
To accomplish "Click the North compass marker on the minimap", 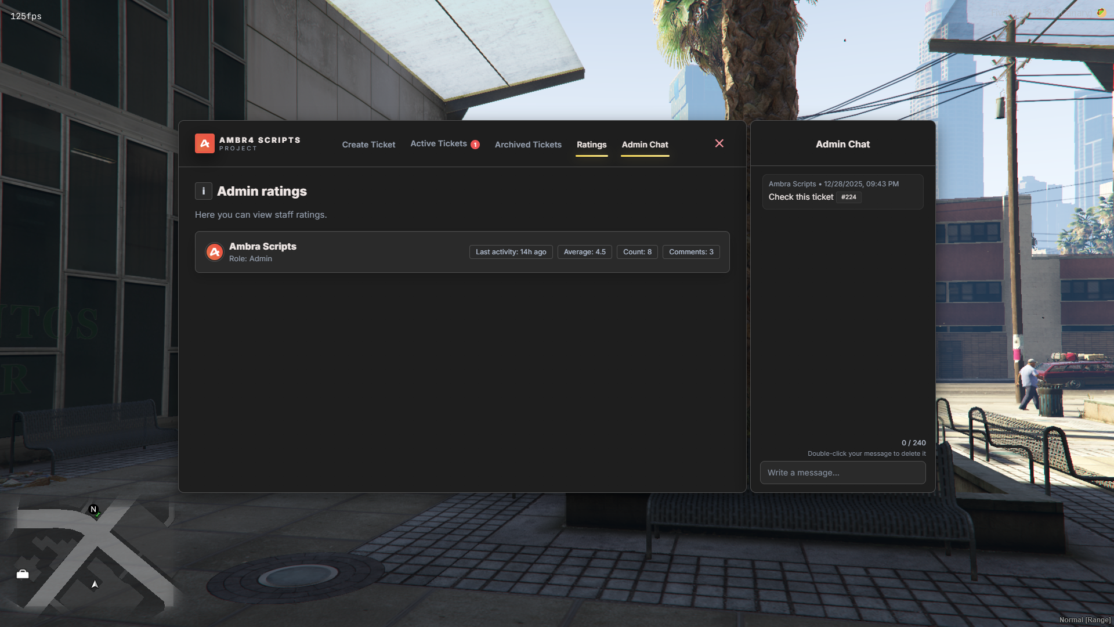I will coord(93,510).
